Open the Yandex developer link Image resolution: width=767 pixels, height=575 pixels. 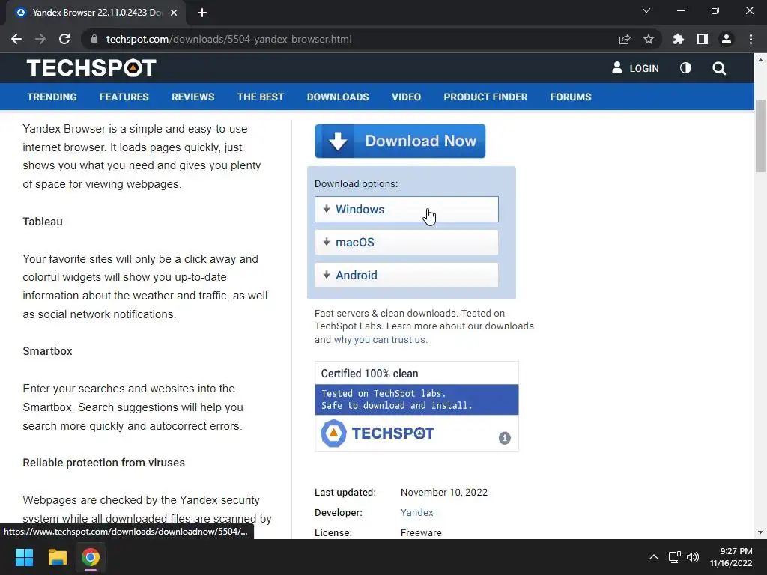pos(416,512)
